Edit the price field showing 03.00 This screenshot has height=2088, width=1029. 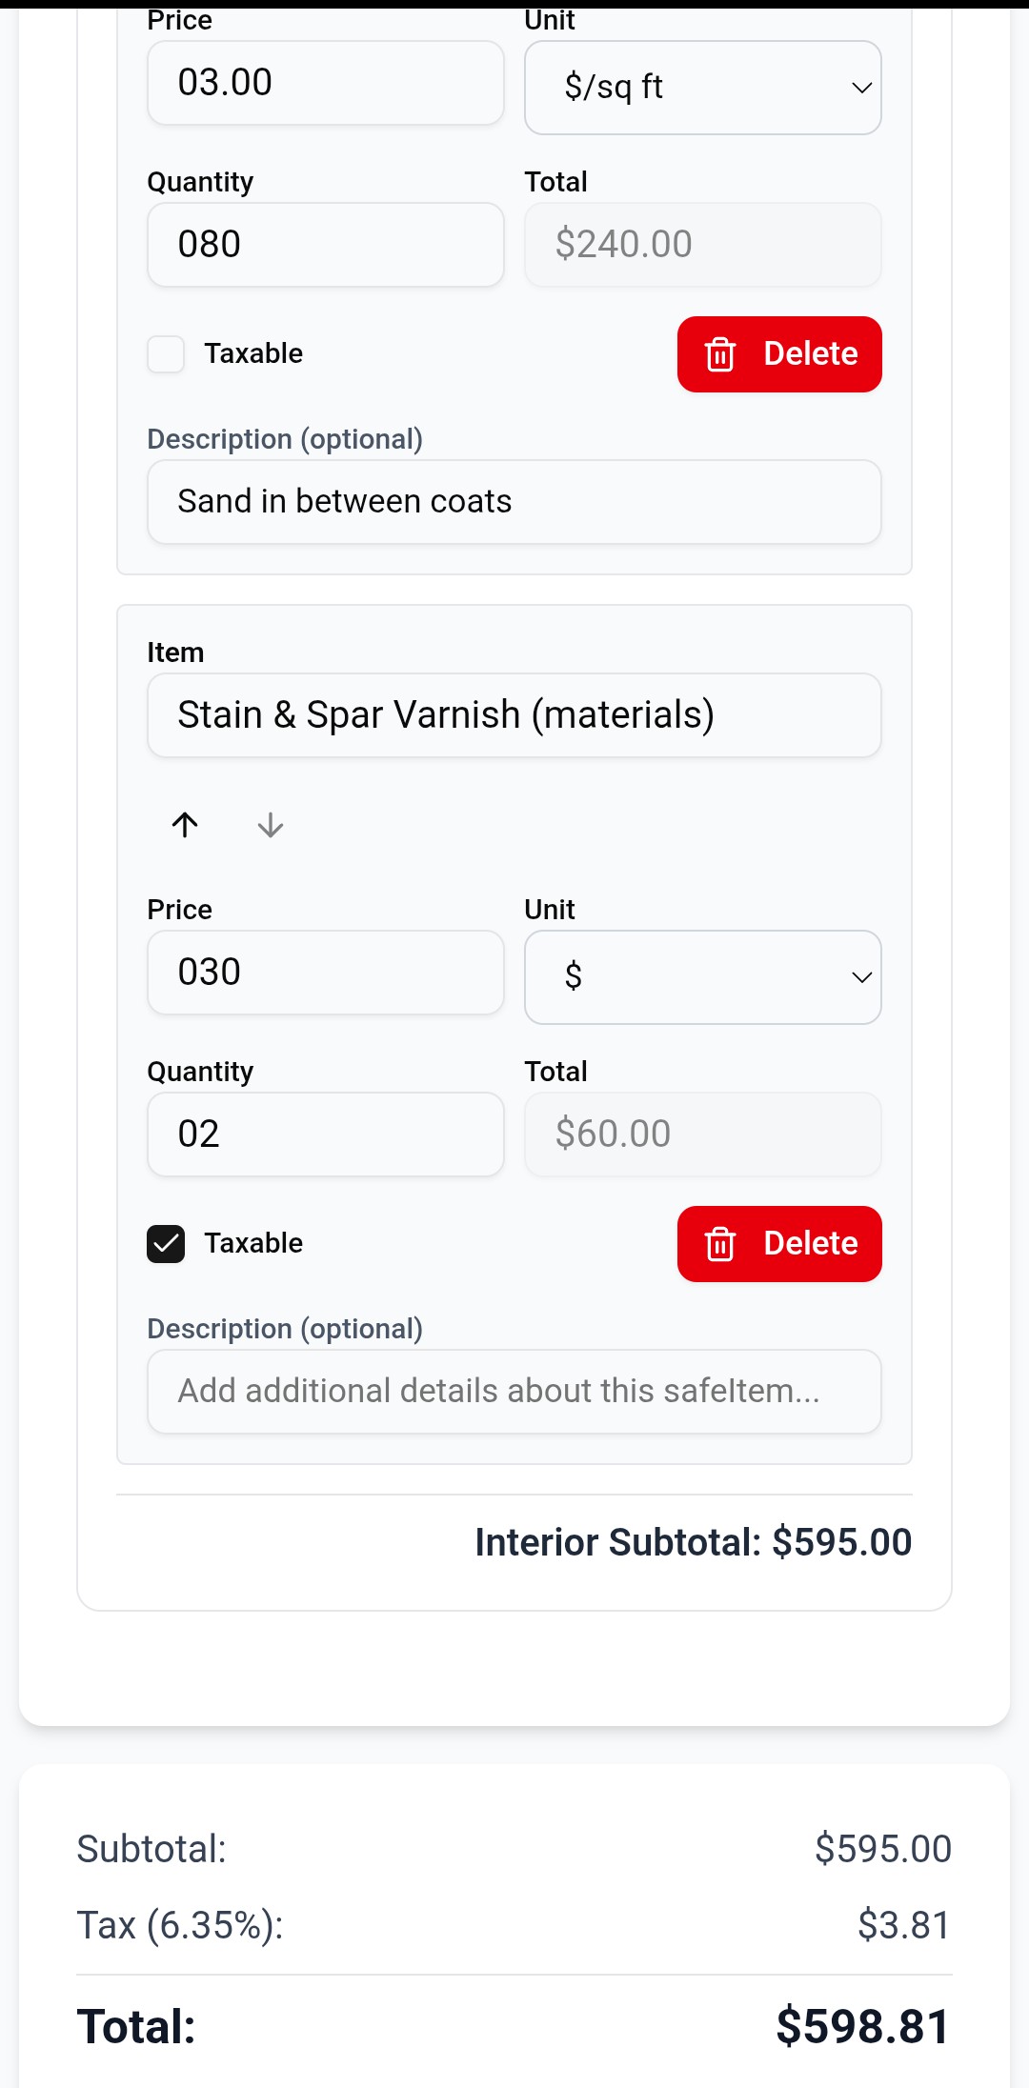[325, 83]
